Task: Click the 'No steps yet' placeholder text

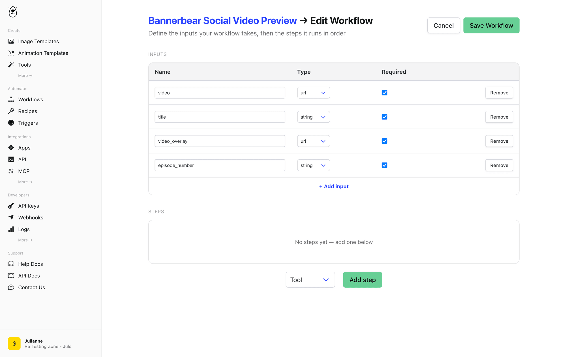Action: coord(334,242)
